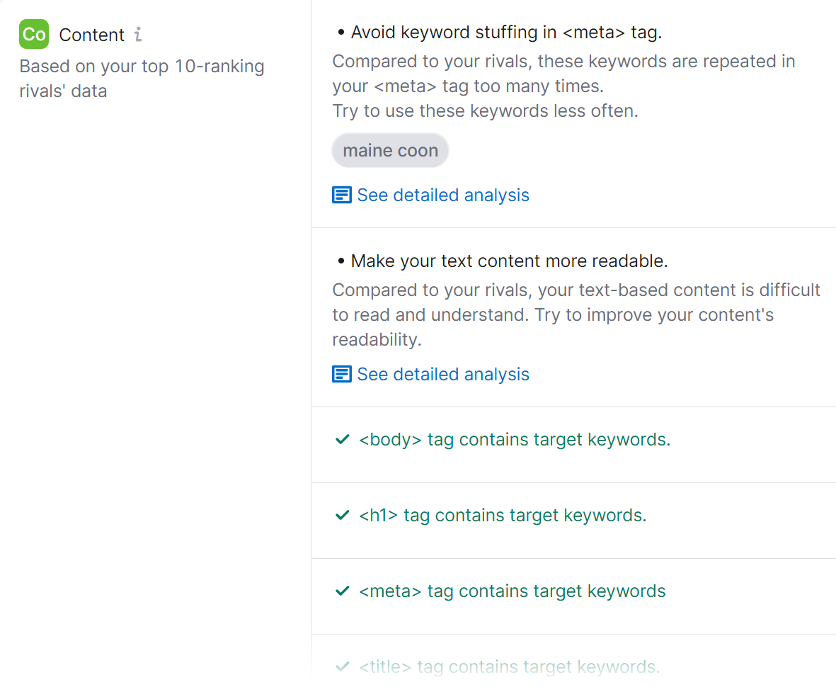836x687 pixels.
Task: Click checkmark beside h1 tag keywords check
Action: tap(343, 515)
